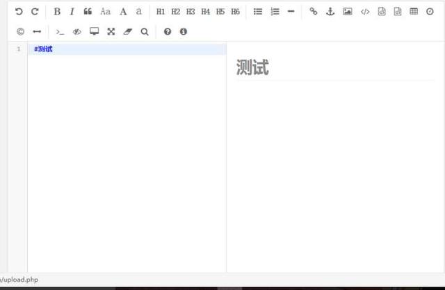Insert horizontal rule line
This screenshot has height=290, width=445.
pyautogui.click(x=291, y=12)
